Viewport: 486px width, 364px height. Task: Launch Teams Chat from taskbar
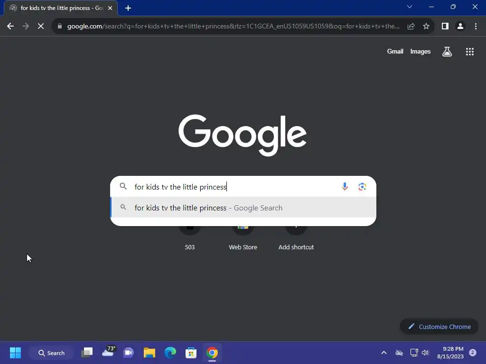129,353
